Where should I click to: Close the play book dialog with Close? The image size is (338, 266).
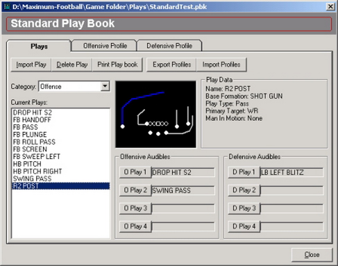311,255
